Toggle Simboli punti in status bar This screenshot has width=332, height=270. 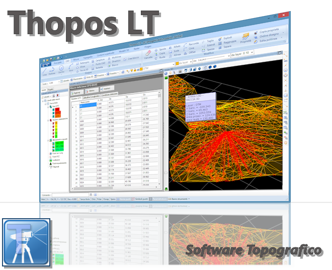pyautogui.click(x=140, y=199)
